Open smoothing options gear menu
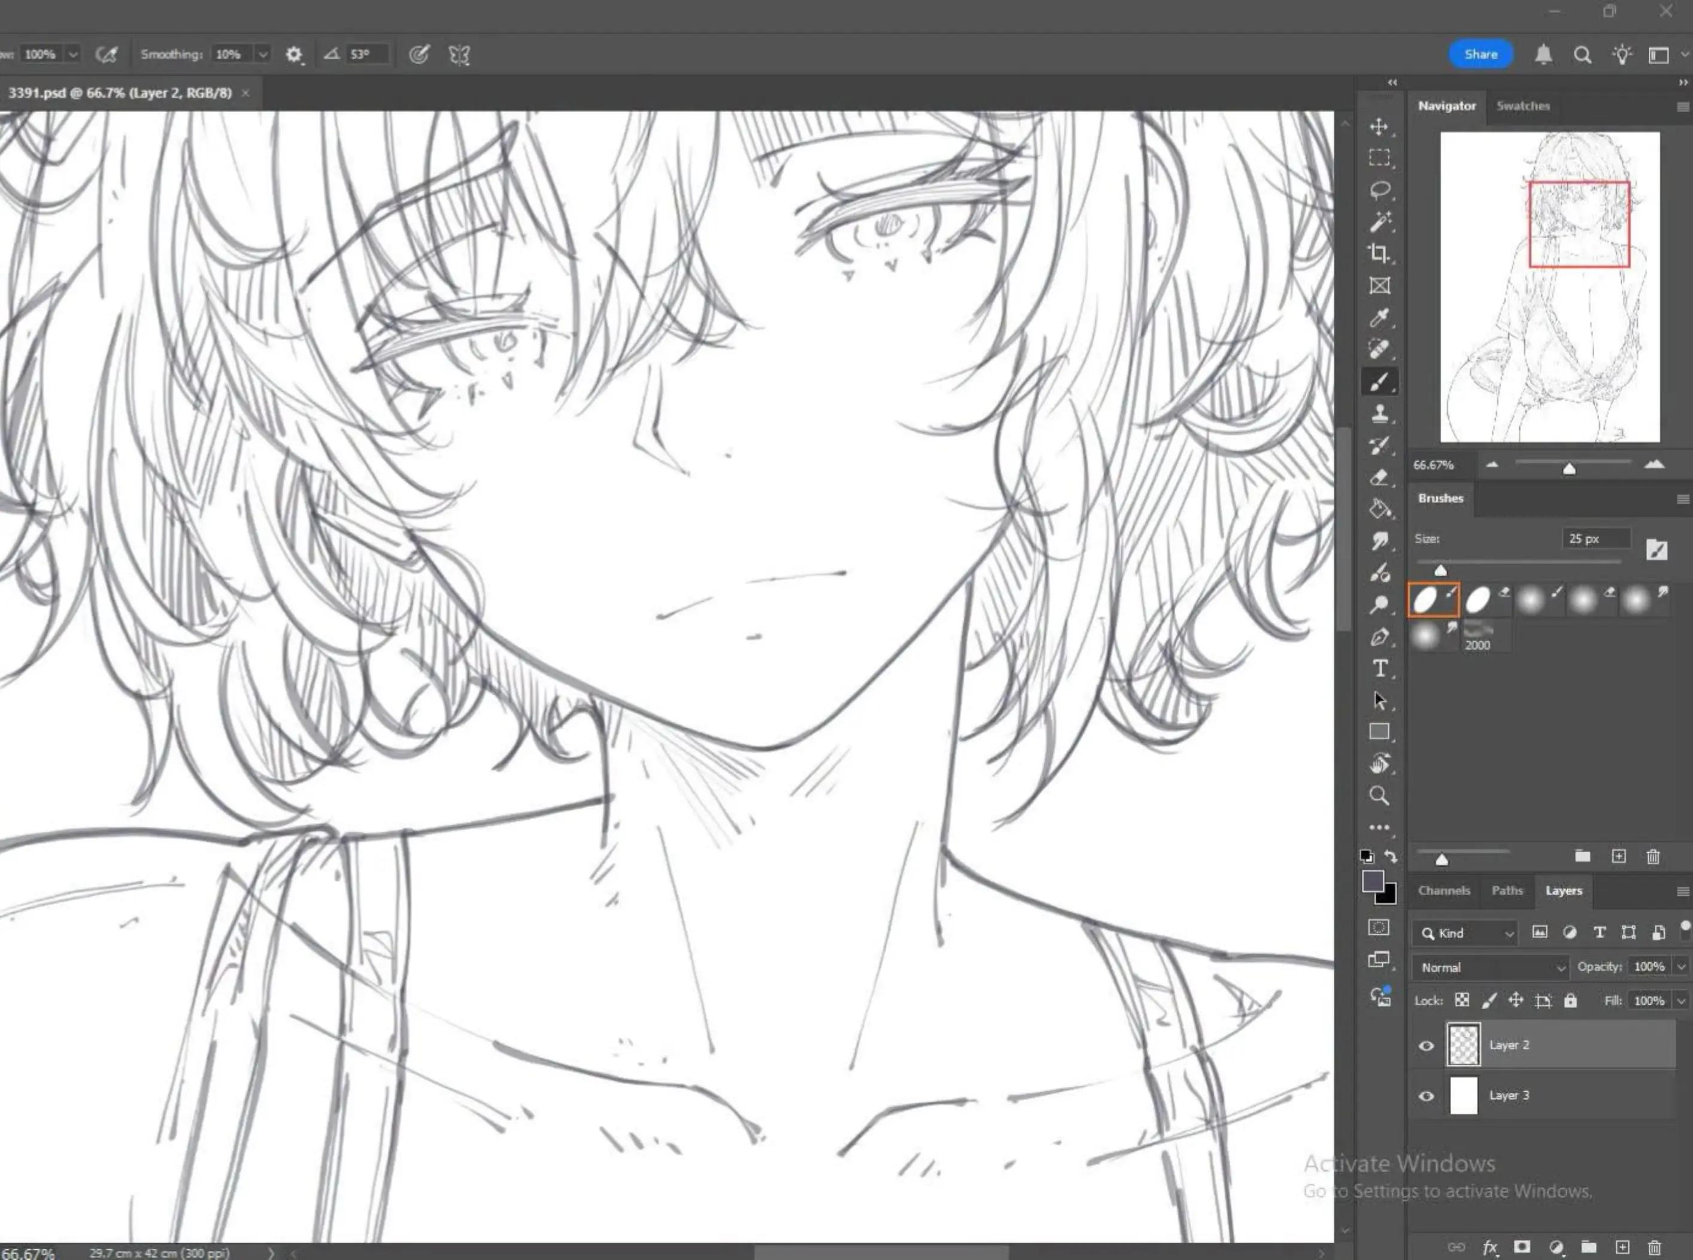This screenshot has height=1260, width=1693. pyautogui.click(x=294, y=55)
